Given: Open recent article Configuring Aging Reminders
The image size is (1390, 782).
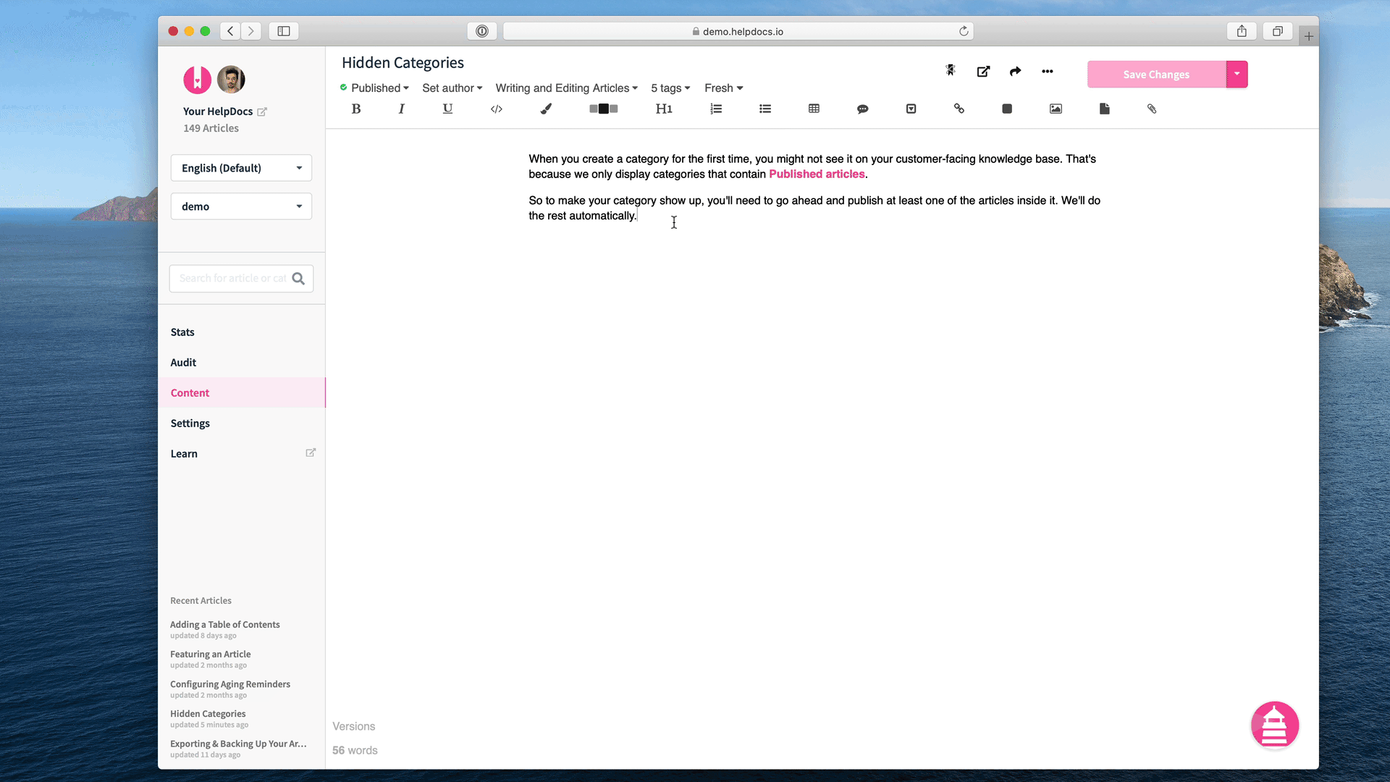Looking at the screenshot, I should (230, 684).
